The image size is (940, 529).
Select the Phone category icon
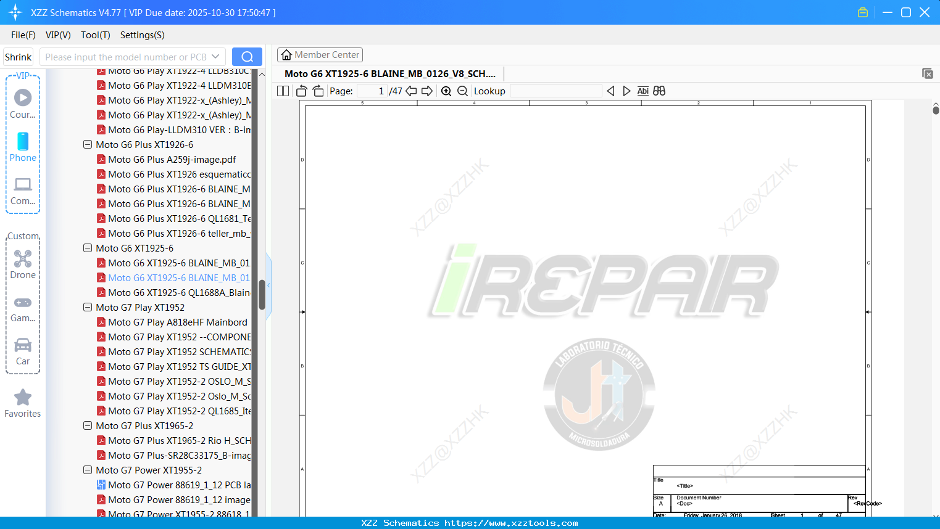point(23,147)
